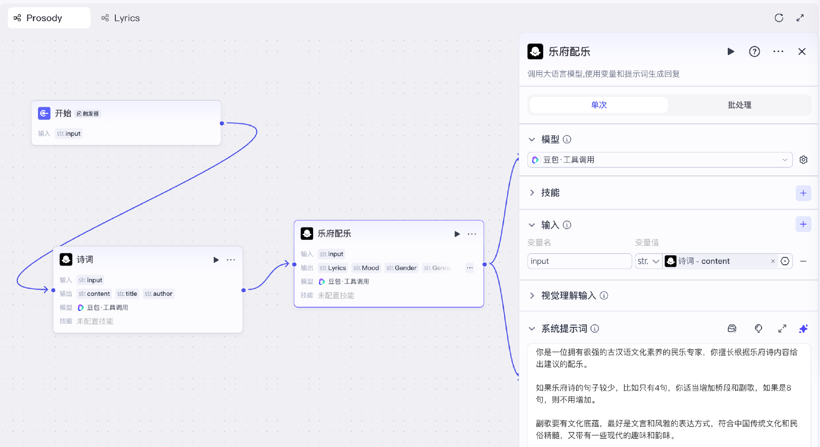Add a new input variable

[x=803, y=224]
